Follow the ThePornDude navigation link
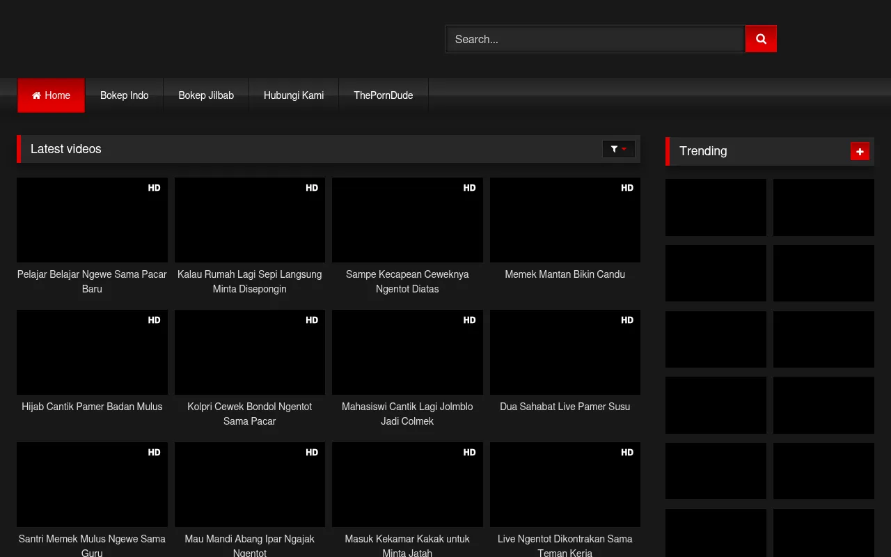This screenshot has height=557, width=891. coord(384,95)
